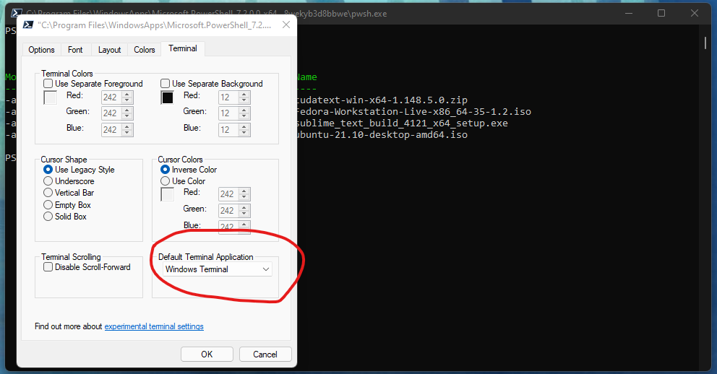The height and width of the screenshot is (374, 717).
Task: Enable Use Separate Foreground checkbox
Action: click(x=48, y=84)
